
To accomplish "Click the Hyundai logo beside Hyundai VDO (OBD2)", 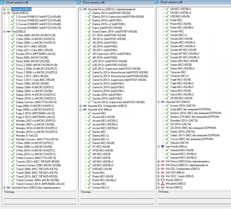I will point(163,102).
